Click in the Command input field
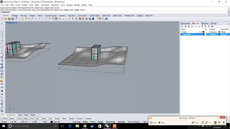The image size is (230, 129). 119,12
